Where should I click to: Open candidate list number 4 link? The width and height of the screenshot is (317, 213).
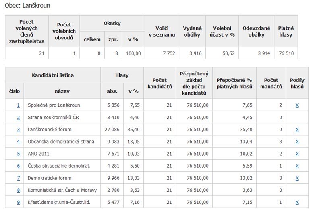click(19, 142)
